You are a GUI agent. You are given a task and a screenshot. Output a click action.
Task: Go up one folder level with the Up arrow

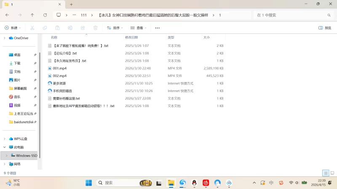point(32,15)
